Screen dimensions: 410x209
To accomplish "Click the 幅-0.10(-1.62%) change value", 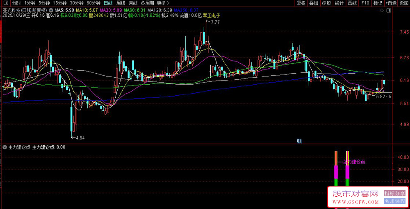I will pos(144,16).
